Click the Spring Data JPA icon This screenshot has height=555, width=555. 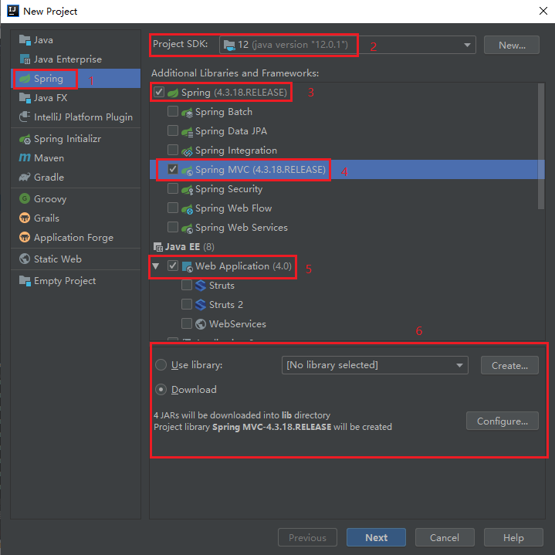[188, 131]
